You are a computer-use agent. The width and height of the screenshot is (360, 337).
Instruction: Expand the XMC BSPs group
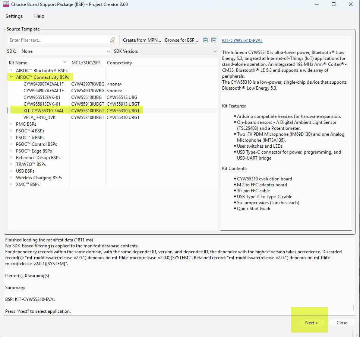click(x=11, y=184)
